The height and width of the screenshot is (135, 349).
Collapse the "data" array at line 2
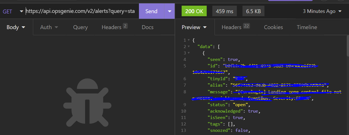tap(189, 47)
